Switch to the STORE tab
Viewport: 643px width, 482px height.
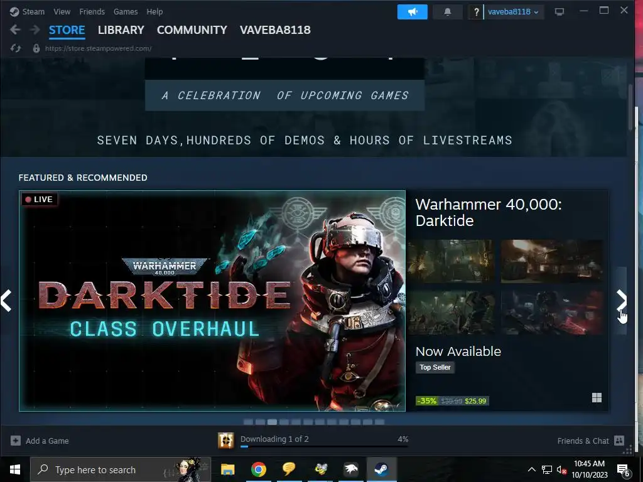pyautogui.click(x=67, y=30)
